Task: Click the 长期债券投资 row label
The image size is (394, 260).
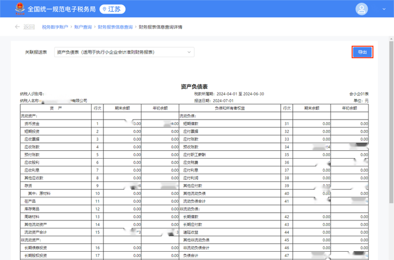Action: coord(36,248)
